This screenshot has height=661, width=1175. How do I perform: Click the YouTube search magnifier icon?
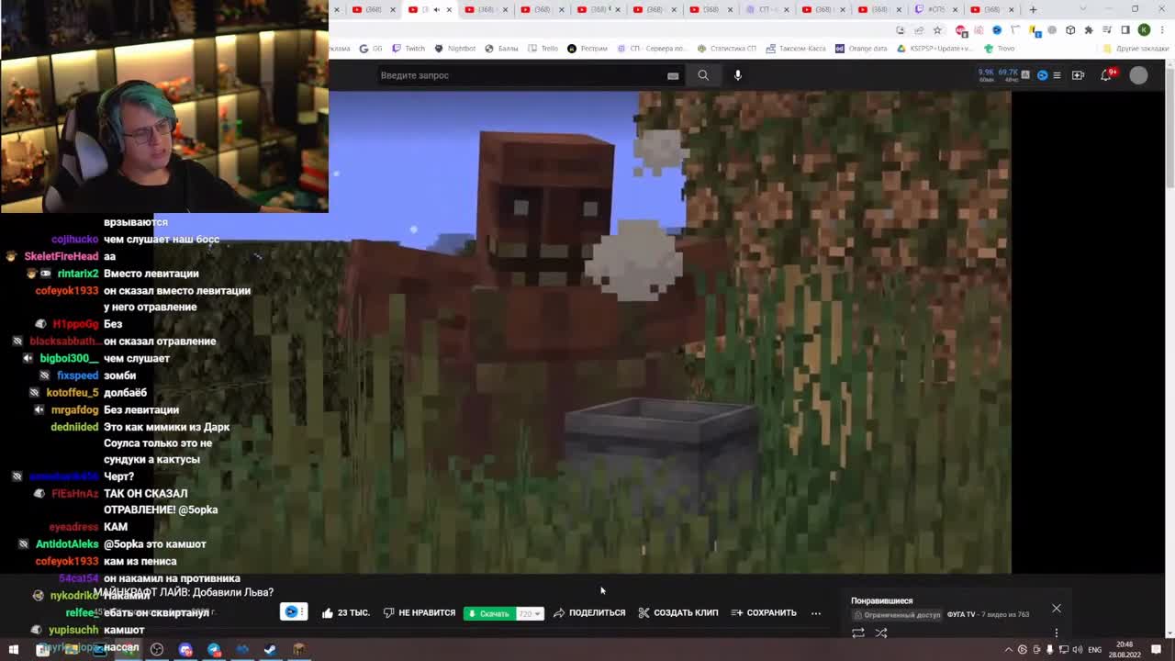pyautogui.click(x=703, y=75)
